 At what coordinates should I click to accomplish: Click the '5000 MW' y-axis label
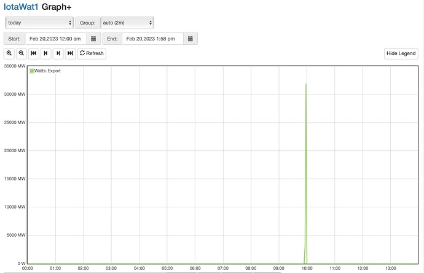[16, 235]
